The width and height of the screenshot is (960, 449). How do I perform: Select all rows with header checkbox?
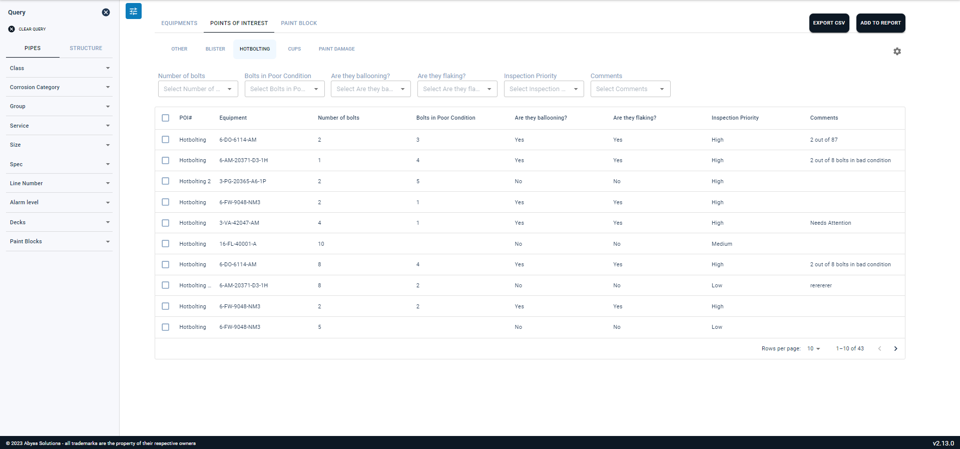(x=166, y=118)
